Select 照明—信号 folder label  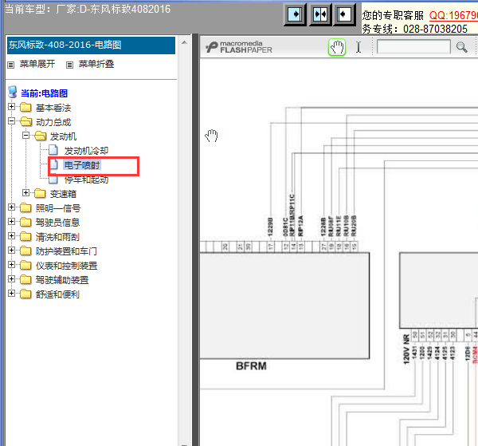(58, 208)
